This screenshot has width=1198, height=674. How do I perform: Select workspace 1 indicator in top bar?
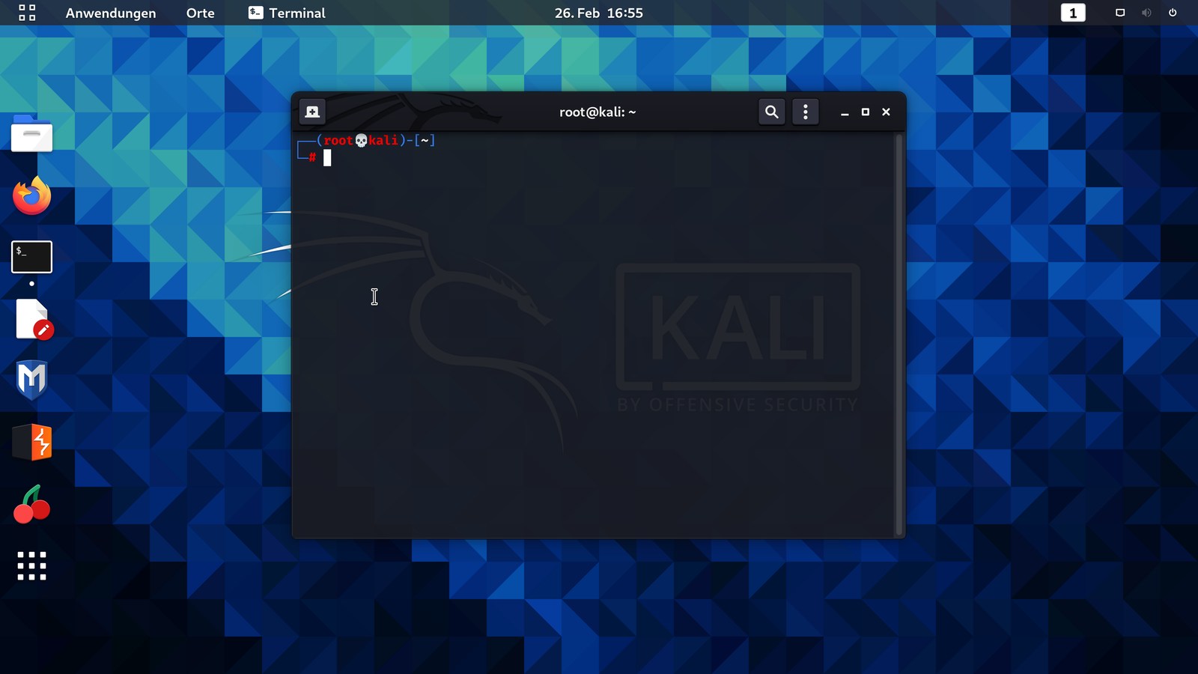(x=1073, y=13)
